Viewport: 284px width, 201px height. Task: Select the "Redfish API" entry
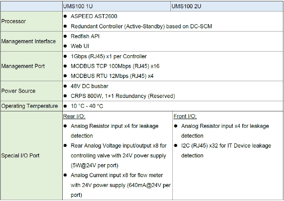pyautogui.click(x=85, y=36)
